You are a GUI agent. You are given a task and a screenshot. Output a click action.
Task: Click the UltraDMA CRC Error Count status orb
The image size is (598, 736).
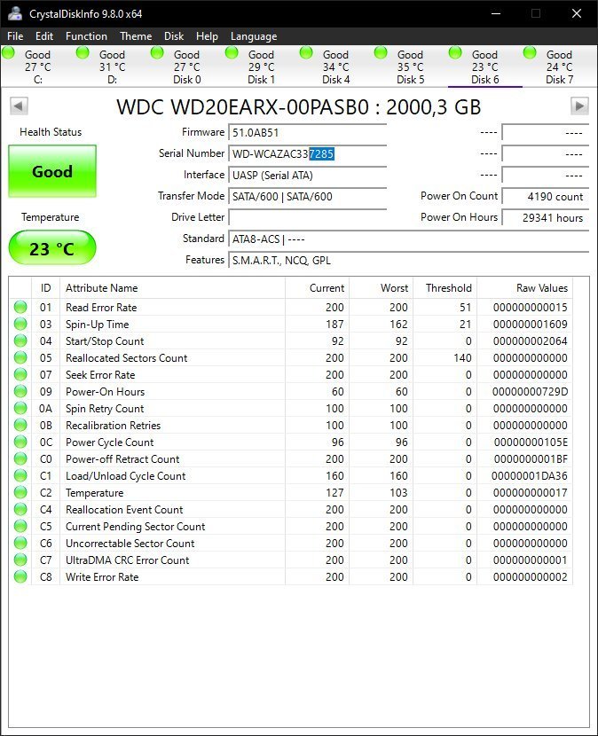(20, 560)
